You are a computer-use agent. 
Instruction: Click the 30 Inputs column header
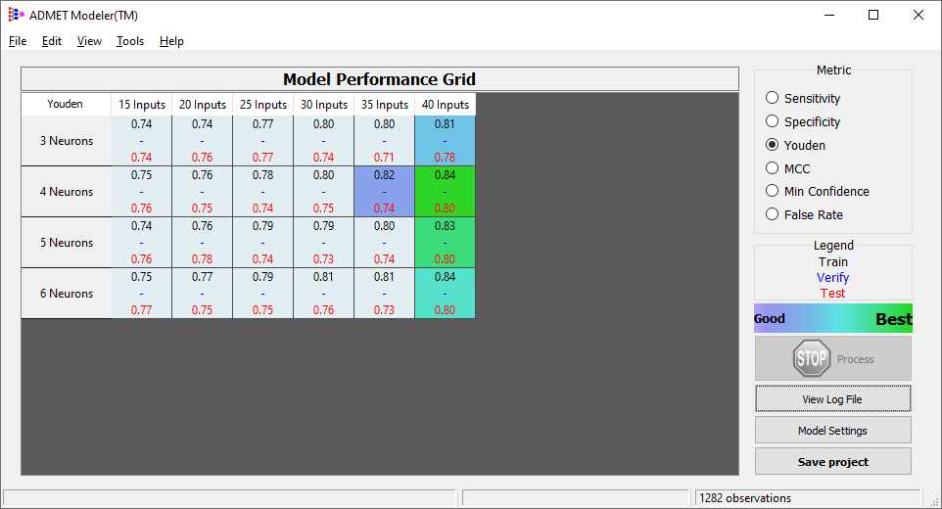(x=324, y=104)
